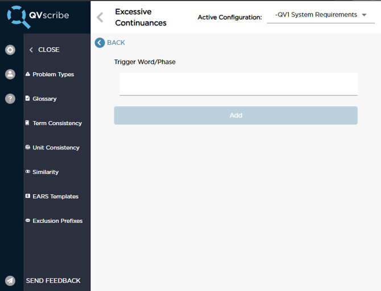Close the sidebar menu with CLOSE
This screenshot has width=381, height=291.
(44, 50)
